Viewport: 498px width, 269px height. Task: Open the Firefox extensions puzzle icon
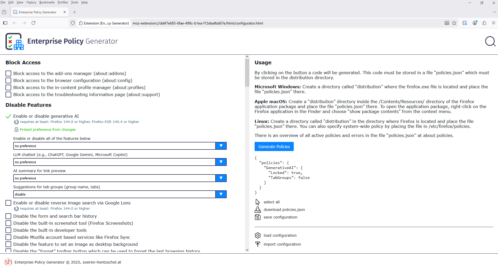click(x=484, y=23)
